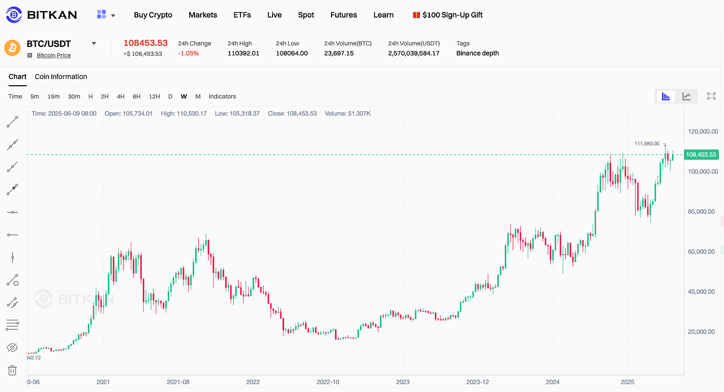Set interval to W (weekly)
Image resolution: width=724 pixels, height=392 pixels.
(x=184, y=97)
